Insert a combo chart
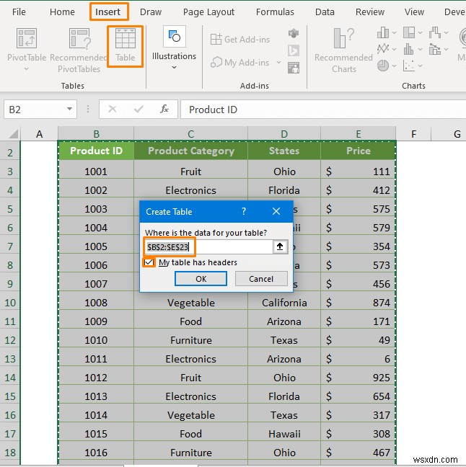This screenshot has width=466, height=467. 435,49
